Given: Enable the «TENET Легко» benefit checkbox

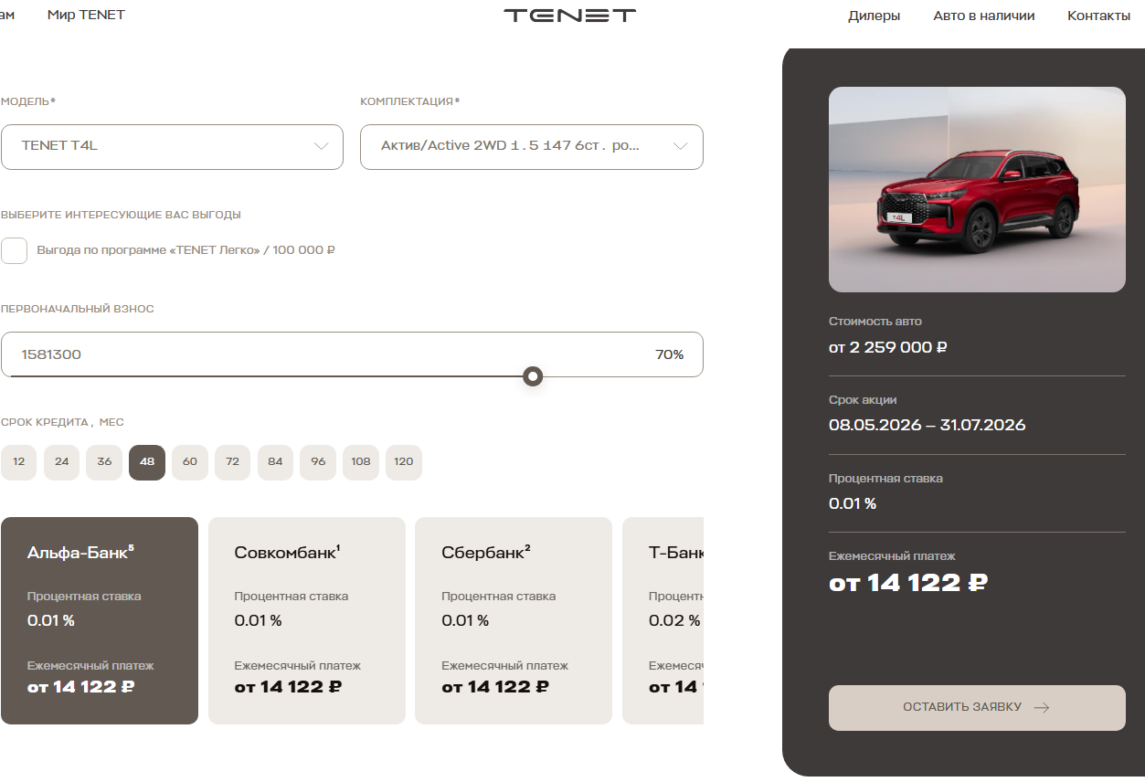Looking at the screenshot, I should tap(14, 250).
